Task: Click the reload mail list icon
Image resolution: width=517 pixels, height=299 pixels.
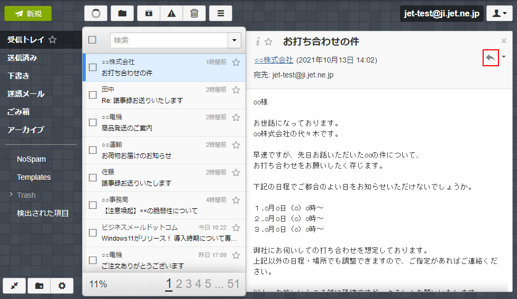Action: [x=96, y=14]
